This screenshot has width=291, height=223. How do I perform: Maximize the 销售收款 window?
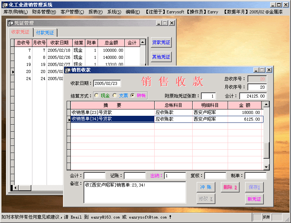coord(262,70)
